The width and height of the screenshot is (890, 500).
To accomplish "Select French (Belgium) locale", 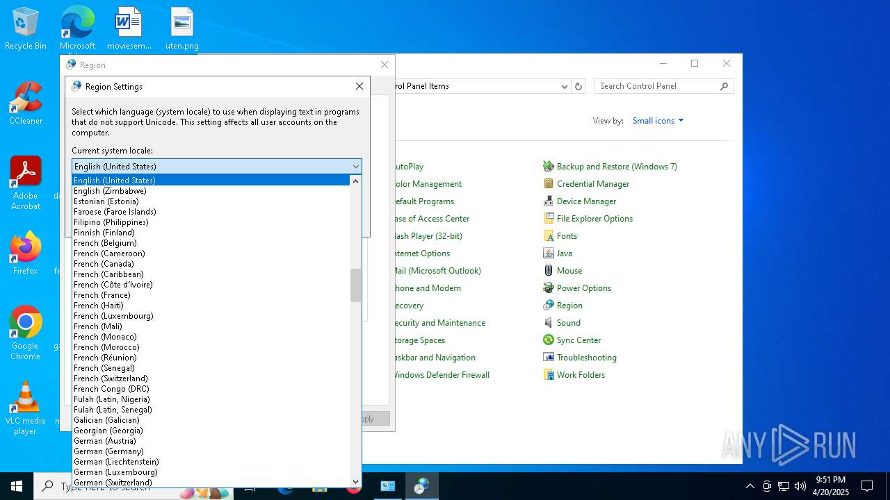I will [211, 243].
